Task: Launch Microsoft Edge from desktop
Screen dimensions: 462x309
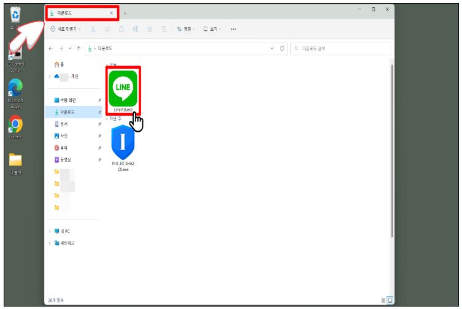Action: point(15,94)
